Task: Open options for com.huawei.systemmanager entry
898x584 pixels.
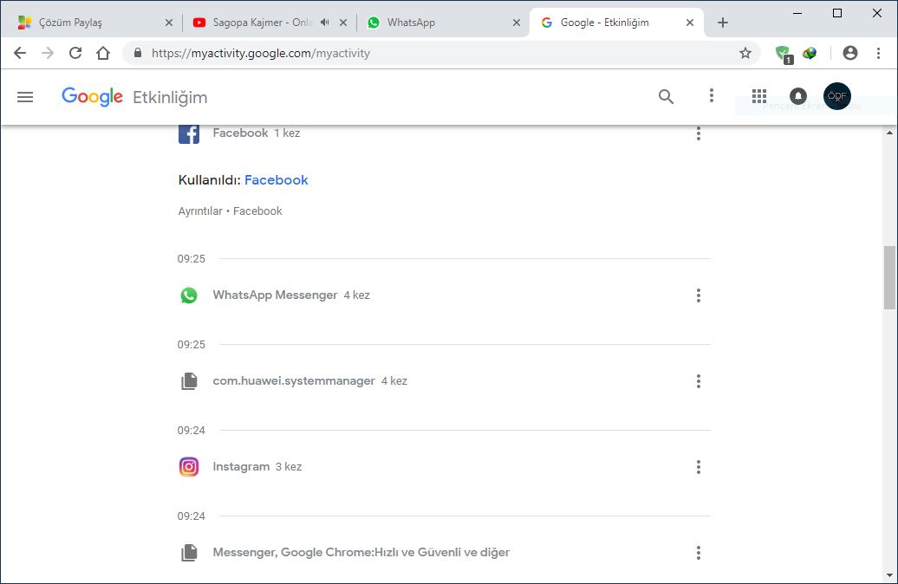Action: (x=698, y=381)
